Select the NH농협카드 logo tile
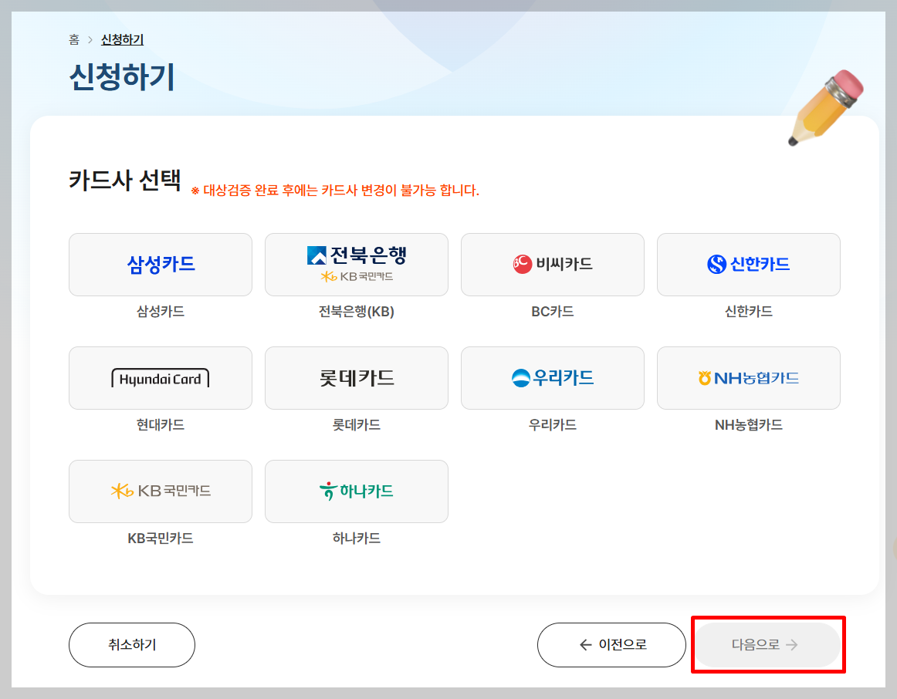Viewport: 897px width, 699px height. (748, 378)
